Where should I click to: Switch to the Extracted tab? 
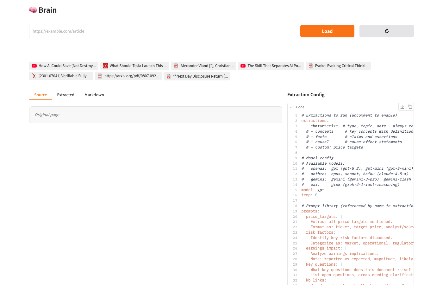66,95
